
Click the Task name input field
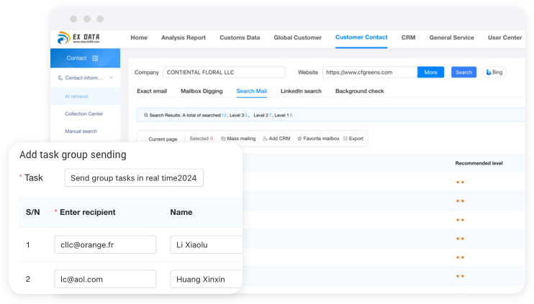click(134, 178)
